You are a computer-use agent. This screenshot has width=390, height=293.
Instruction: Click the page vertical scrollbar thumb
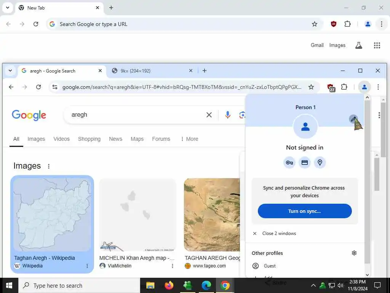click(x=383, y=130)
